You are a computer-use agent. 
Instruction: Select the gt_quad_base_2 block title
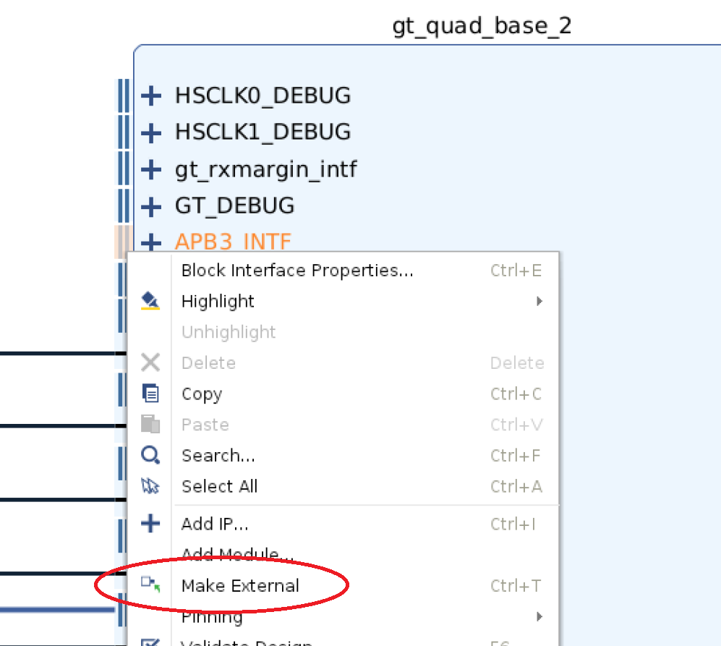click(482, 27)
